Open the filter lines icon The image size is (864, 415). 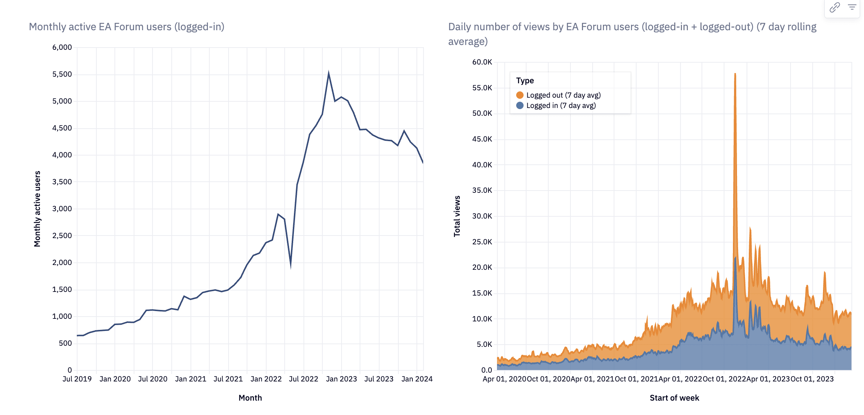(x=852, y=7)
